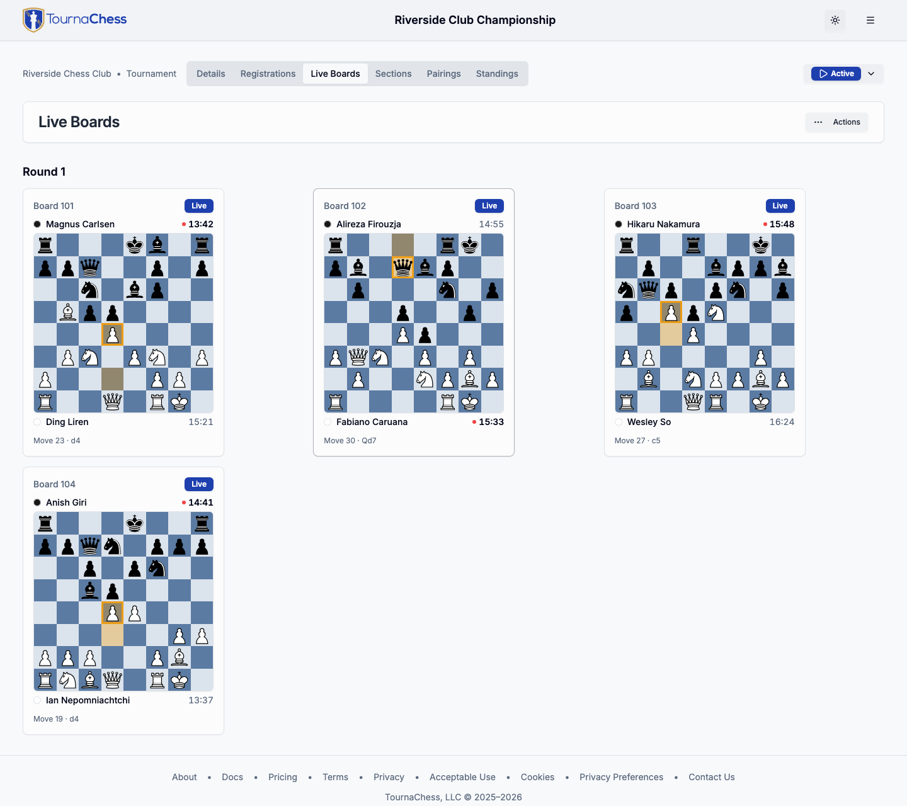Image resolution: width=907 pixels, height=806 pixels.
Task: Go to Riverside Chess Club breadcrumb
Action: [67, 74]
